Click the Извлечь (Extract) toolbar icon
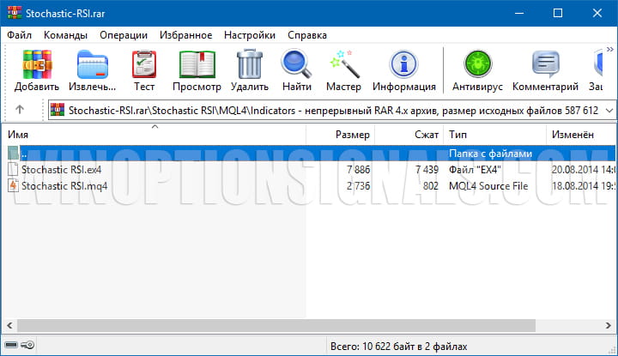Viewport: 618px width, 356px height. [x=93, y=70]
